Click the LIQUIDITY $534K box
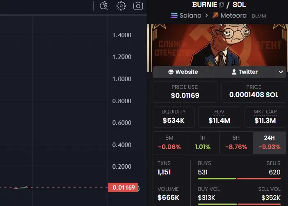This screenshot has width=288, height=206. click(174, 117)
